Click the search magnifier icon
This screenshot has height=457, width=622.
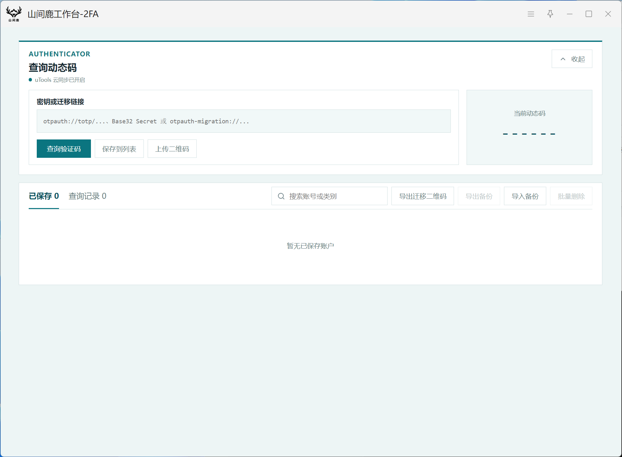tap(281, 196)
